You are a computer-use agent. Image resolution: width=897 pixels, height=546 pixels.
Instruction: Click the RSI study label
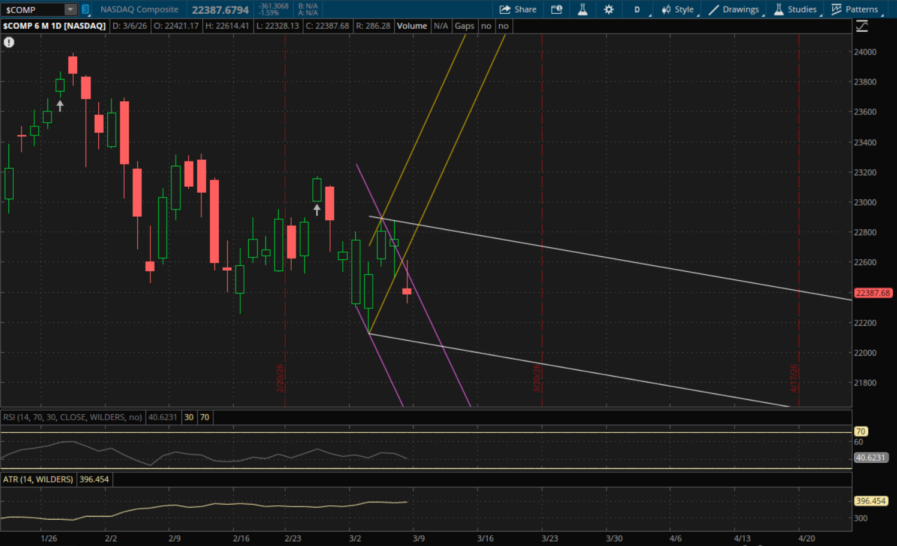pyautogui.click(x=73, y=417)
